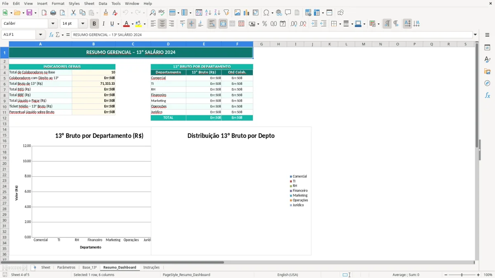Viewport: 495px width, 278px height.
Task: Click the Save document icon
Action: [29, 13]
